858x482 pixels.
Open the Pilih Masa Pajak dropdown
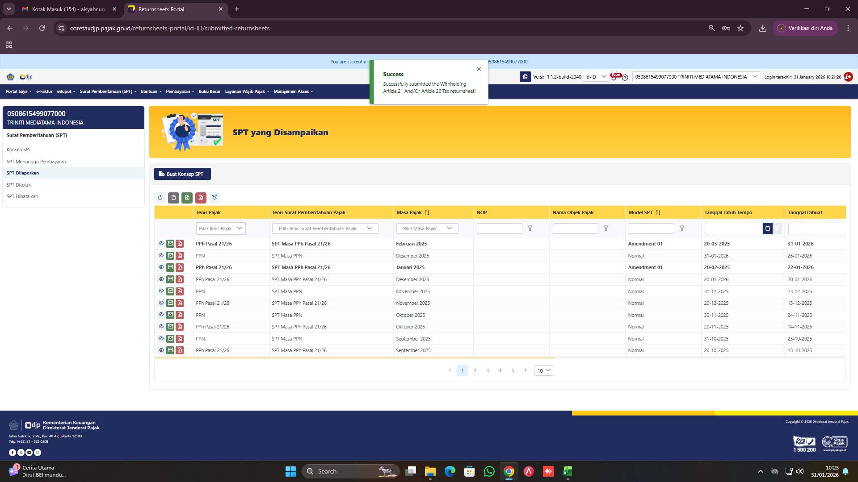click(427, 228)
